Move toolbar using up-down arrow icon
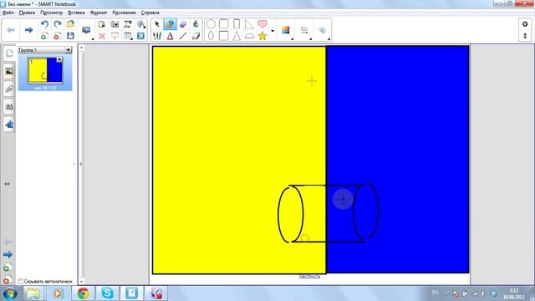Screen dimensions: 535x301 pos(525,36)
